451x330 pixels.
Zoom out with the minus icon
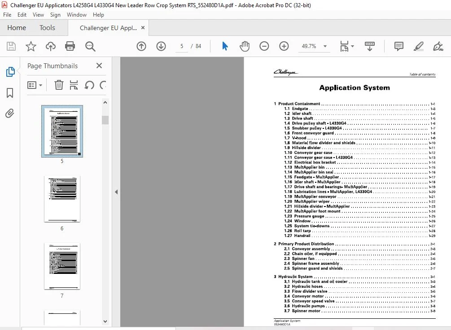(264, 46)
